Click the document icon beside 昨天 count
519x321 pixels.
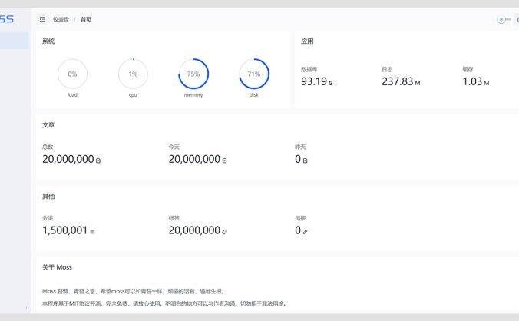point(305,160)
